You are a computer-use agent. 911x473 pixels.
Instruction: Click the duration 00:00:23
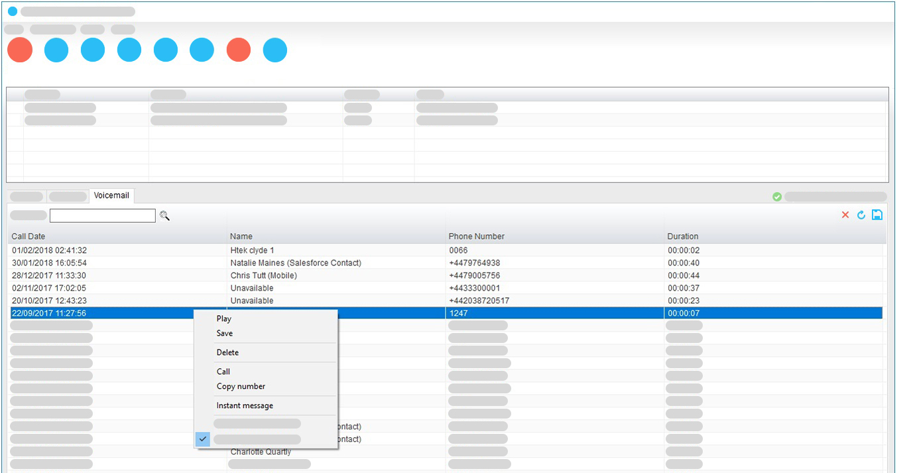pyautogui.click(x=684, y=301)
